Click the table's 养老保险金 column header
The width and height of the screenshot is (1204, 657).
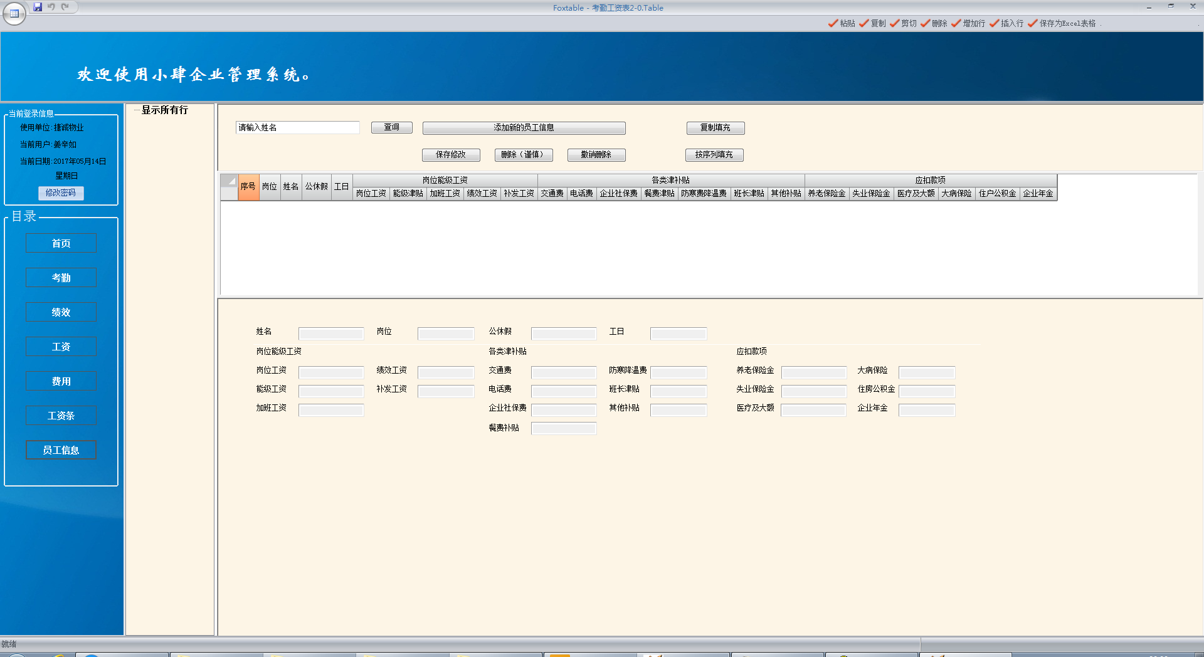click(827, 194)
